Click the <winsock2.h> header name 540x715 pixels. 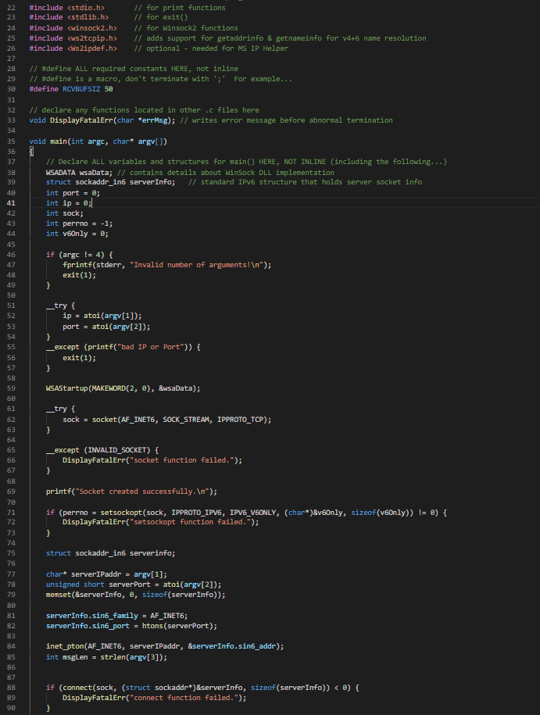tap(91, 28)
